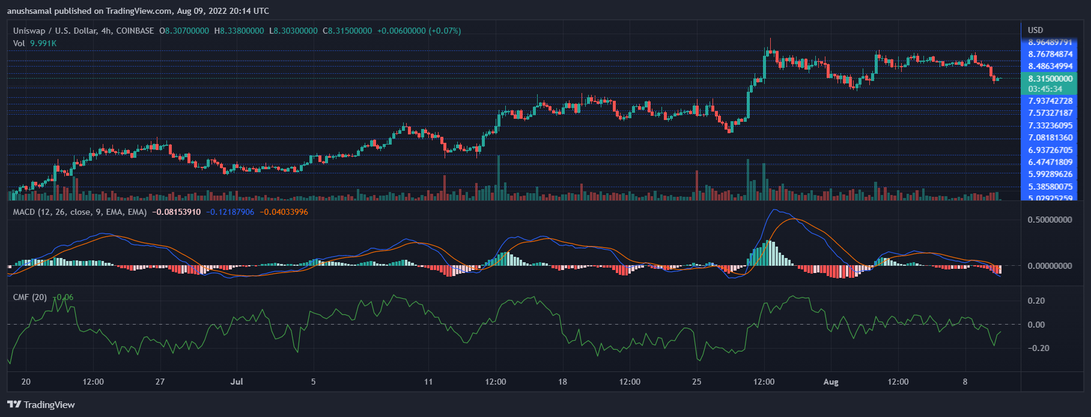
Task: Click the 7.57327187 price level label
Action: (x=1050, y=113)
